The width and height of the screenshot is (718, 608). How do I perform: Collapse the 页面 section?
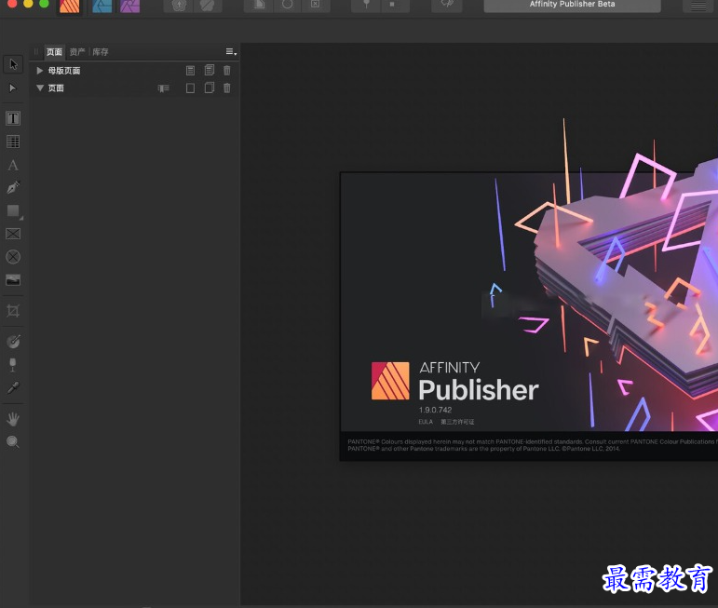[x=40, y=88]
